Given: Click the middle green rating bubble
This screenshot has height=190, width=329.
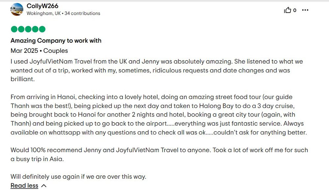Looking at the screenshot, I should click(x=28, y=29).
